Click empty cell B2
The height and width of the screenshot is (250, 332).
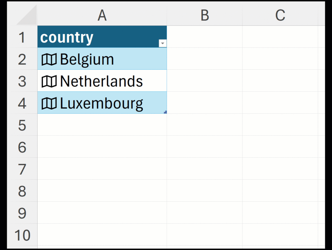205,59
